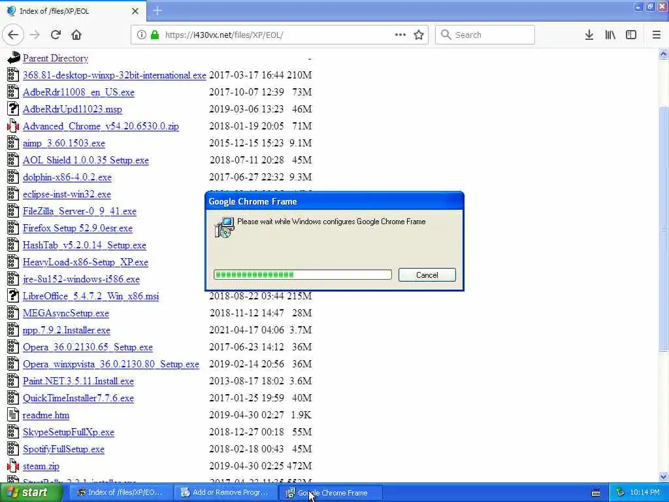Open the steam.zip link

(41, 466)
